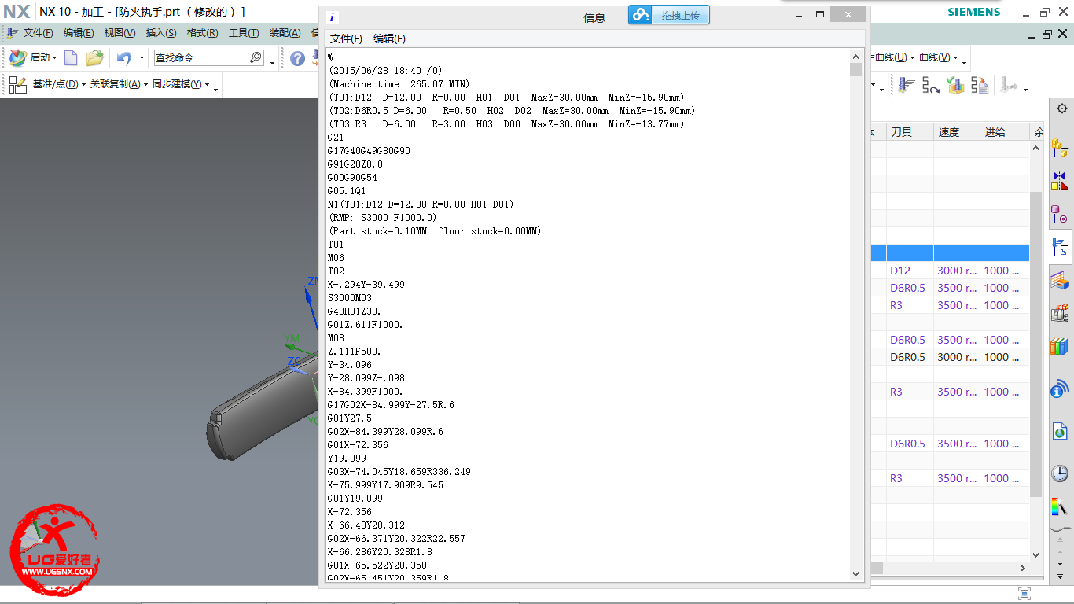The height and width of the screenshot is (604, 1074).
Task: Click the black D6R0.5 tool cell with 3000 speed
Action: (x=910, y=357)
